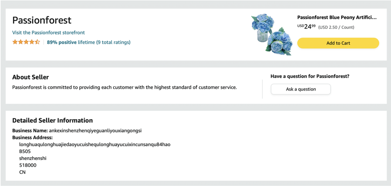391x186 pixels.
Task: Click the Business Address label
Action: click(33, 138)
